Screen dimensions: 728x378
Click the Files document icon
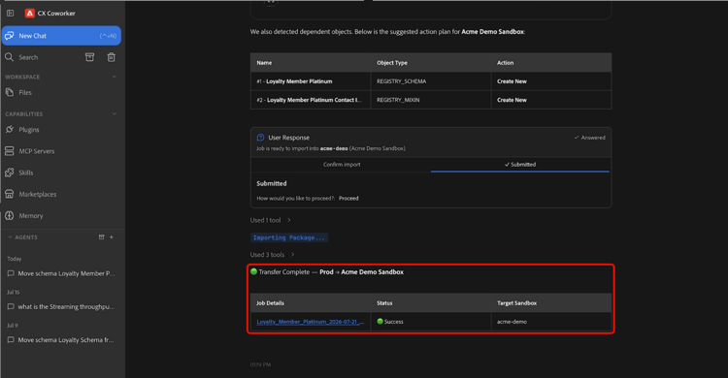tap(10, 92)
